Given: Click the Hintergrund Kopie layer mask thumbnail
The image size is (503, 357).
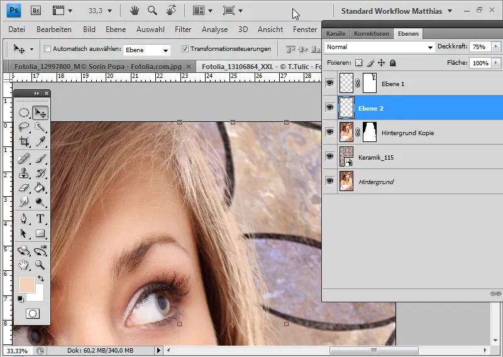Looking at the screenshot, I should 370,132.
